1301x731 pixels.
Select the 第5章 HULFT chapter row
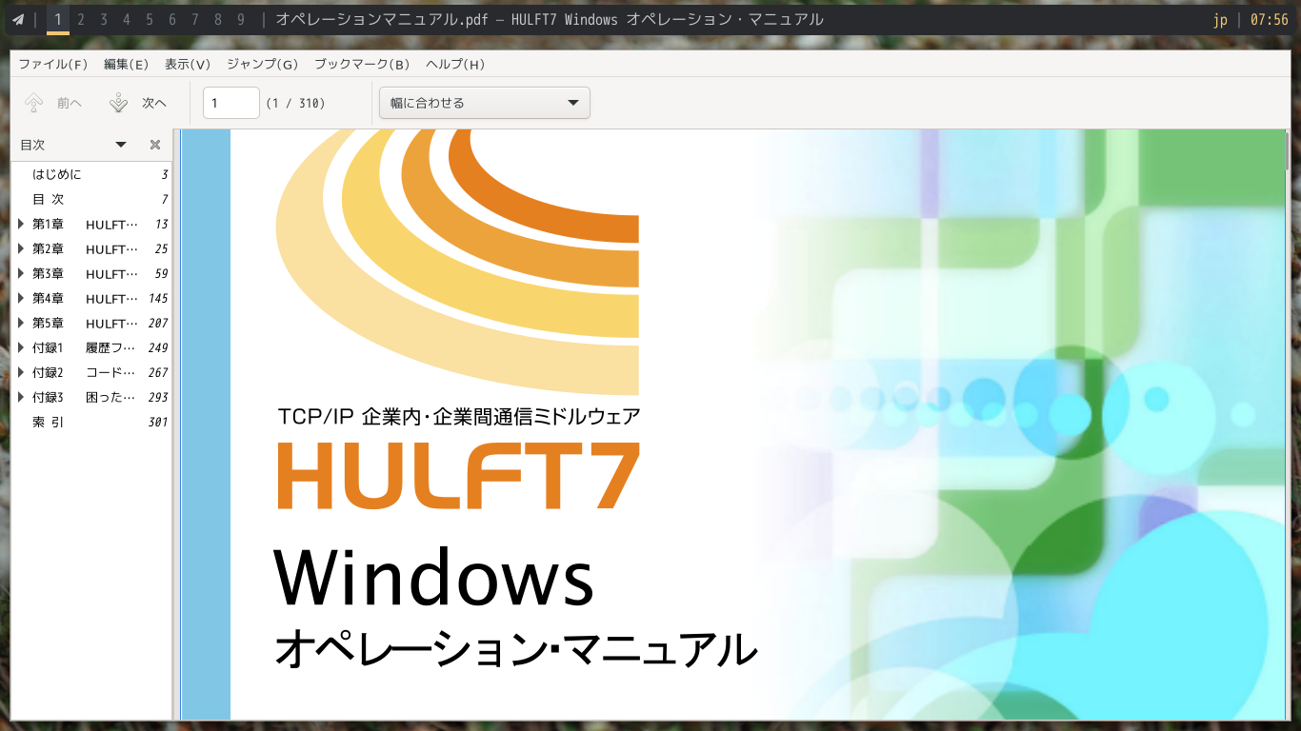point(91,323)
